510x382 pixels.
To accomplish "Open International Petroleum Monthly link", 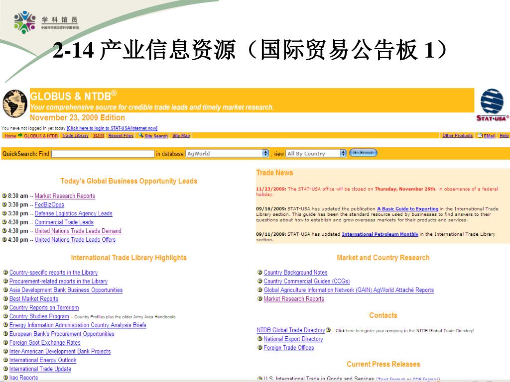I will [380, 234].
